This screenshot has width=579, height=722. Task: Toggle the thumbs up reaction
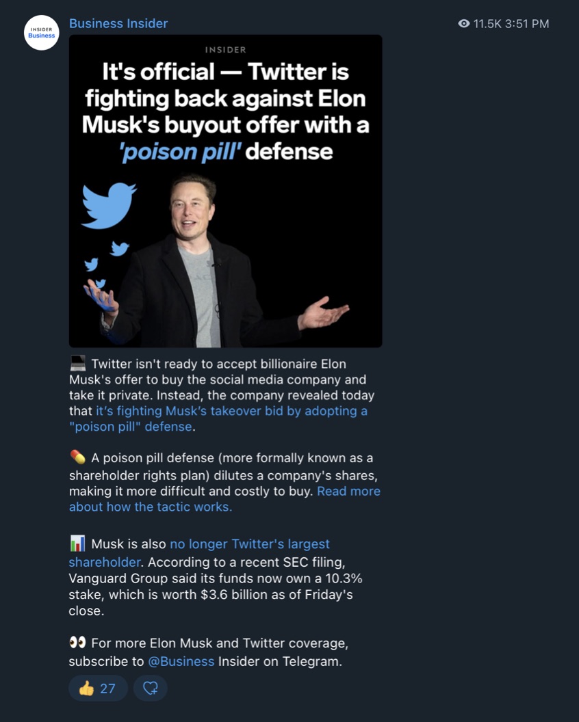pos(98,688)
